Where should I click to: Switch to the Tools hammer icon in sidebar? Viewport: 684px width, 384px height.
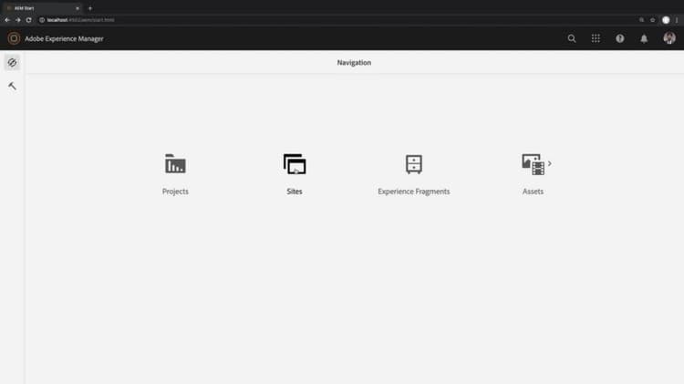12,86
